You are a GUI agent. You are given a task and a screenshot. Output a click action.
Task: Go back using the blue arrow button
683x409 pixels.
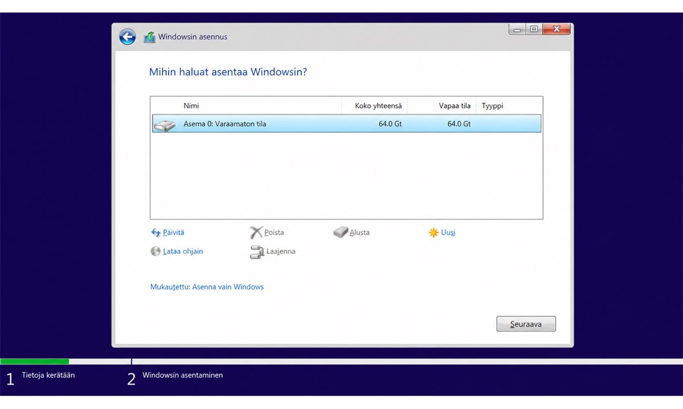click(x=127, y=37)
